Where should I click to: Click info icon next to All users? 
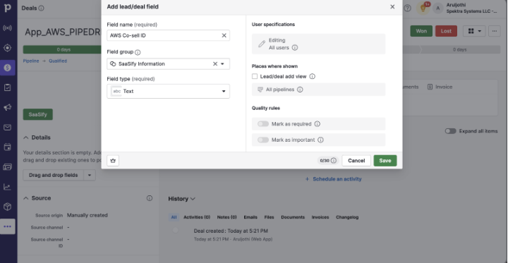click(x=295, y=48)
